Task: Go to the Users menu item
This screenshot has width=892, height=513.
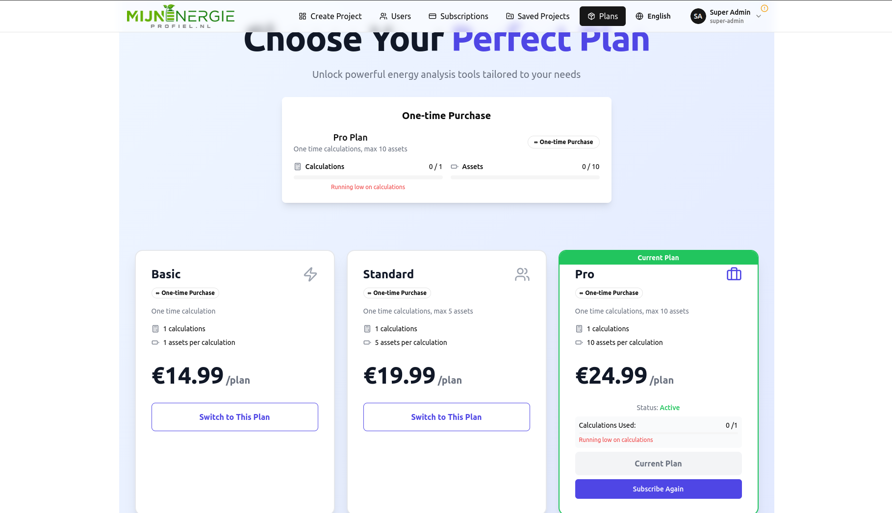Action: (x=395, y=16)
